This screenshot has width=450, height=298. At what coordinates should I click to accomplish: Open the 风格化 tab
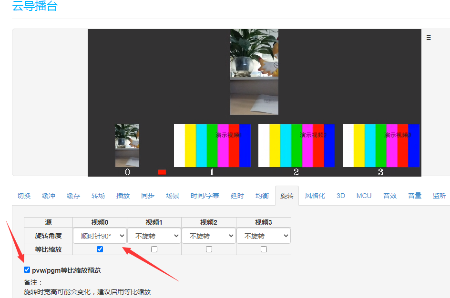pyautogui.click(x=315, y=196)
